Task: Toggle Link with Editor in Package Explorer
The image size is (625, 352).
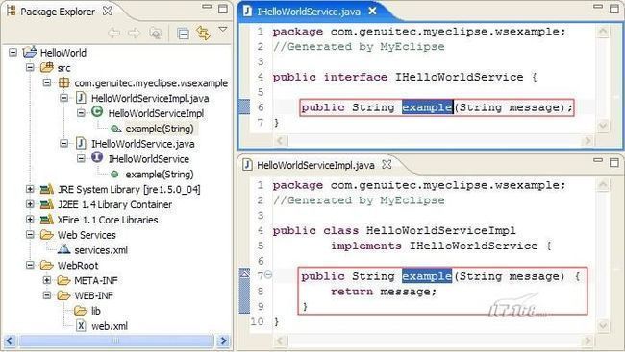Action: [203, 33]
